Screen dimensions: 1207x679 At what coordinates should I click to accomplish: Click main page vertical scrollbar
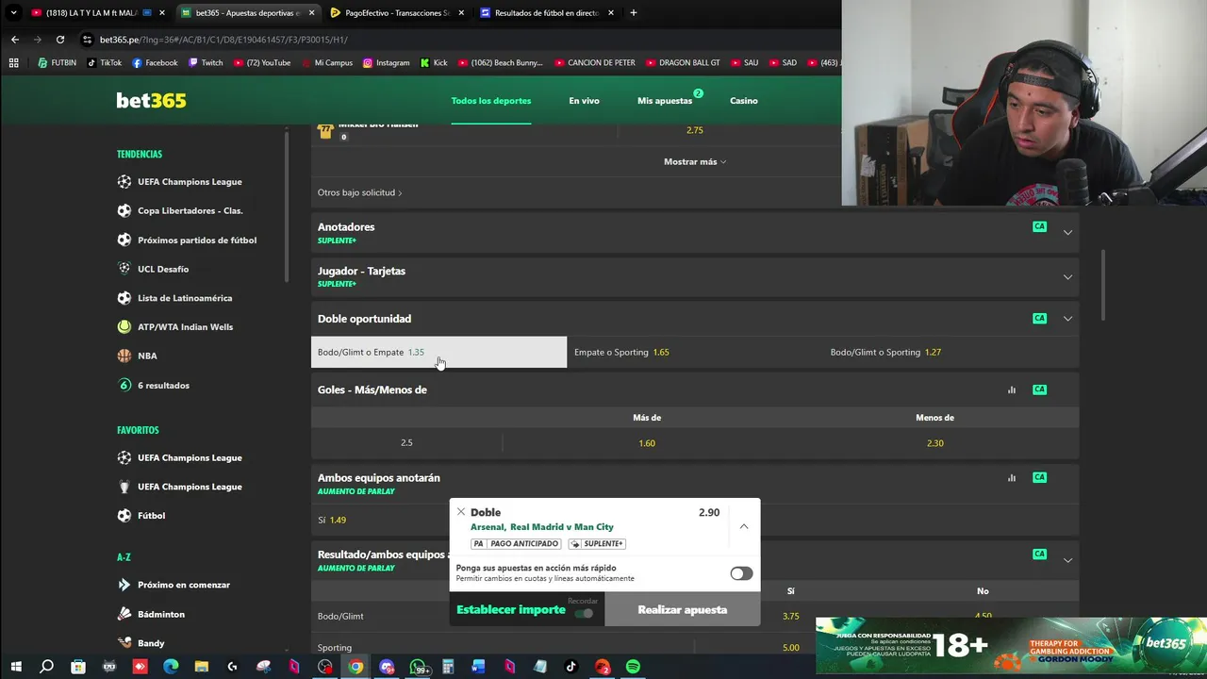1103,286
